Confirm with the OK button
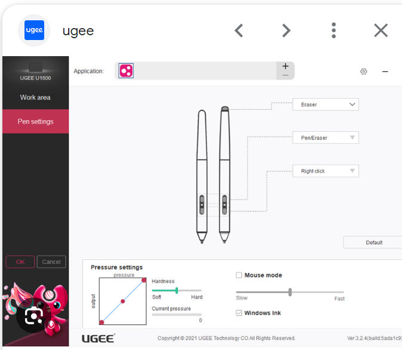The image size is (402, 350). coord(20,262)
